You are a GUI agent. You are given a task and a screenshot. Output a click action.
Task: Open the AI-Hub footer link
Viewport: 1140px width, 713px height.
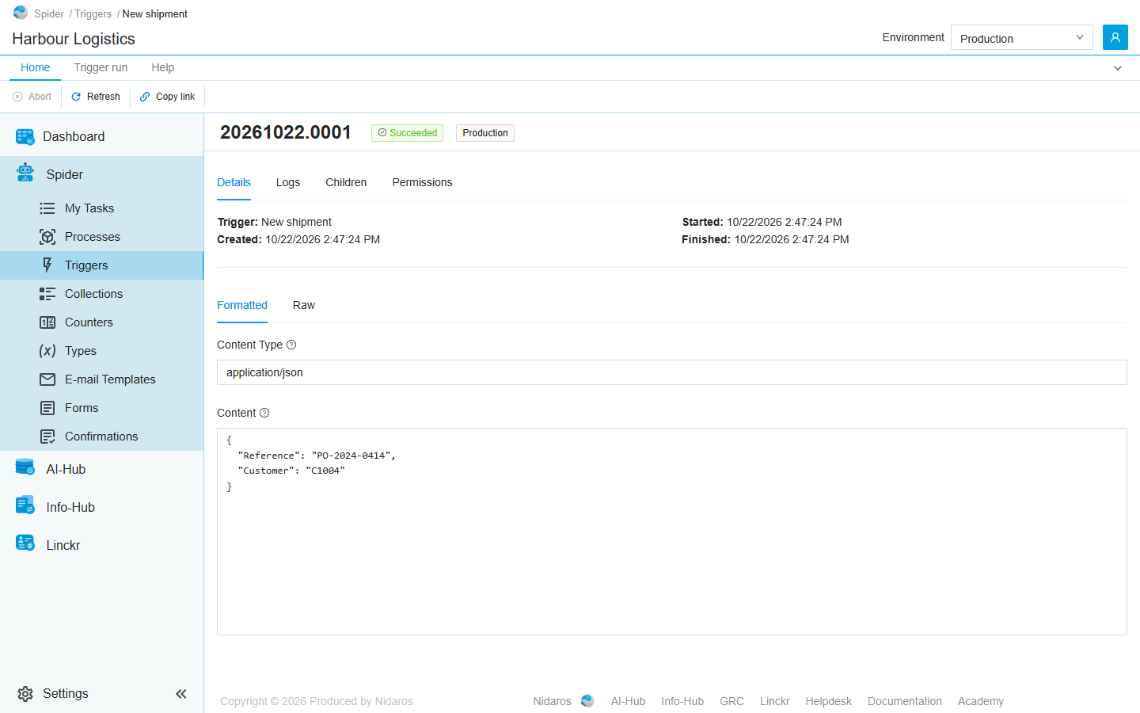[x=628, y=701]
